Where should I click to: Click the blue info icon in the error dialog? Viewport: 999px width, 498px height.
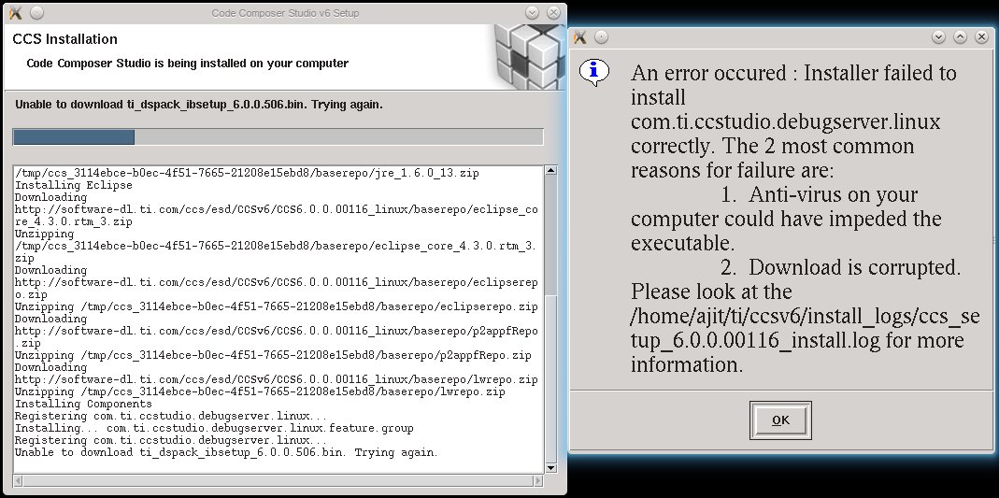point(593,73)
